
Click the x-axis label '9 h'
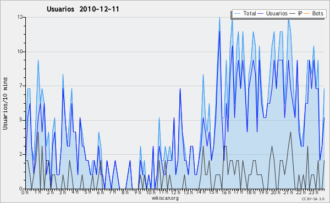(137, 192)
